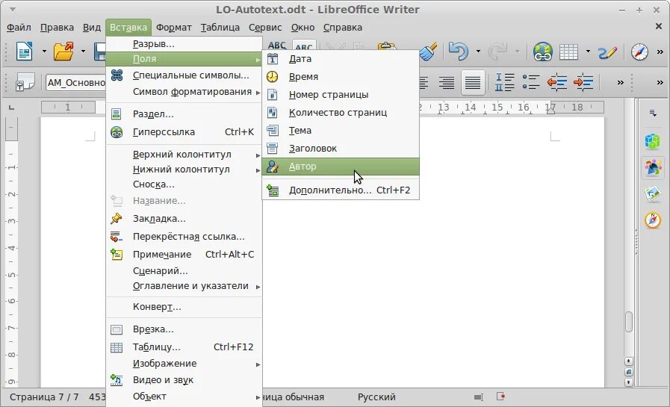The image size is (670, 407).
Task: Open the sidebar Gallery icon
Action: [x=653, y=194]
